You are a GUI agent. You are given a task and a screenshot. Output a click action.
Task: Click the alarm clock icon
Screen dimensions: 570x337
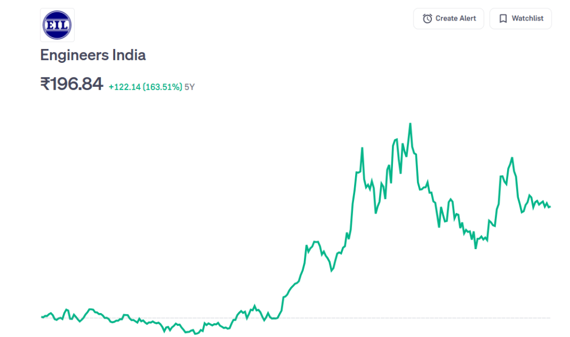(x=427, y=19)
